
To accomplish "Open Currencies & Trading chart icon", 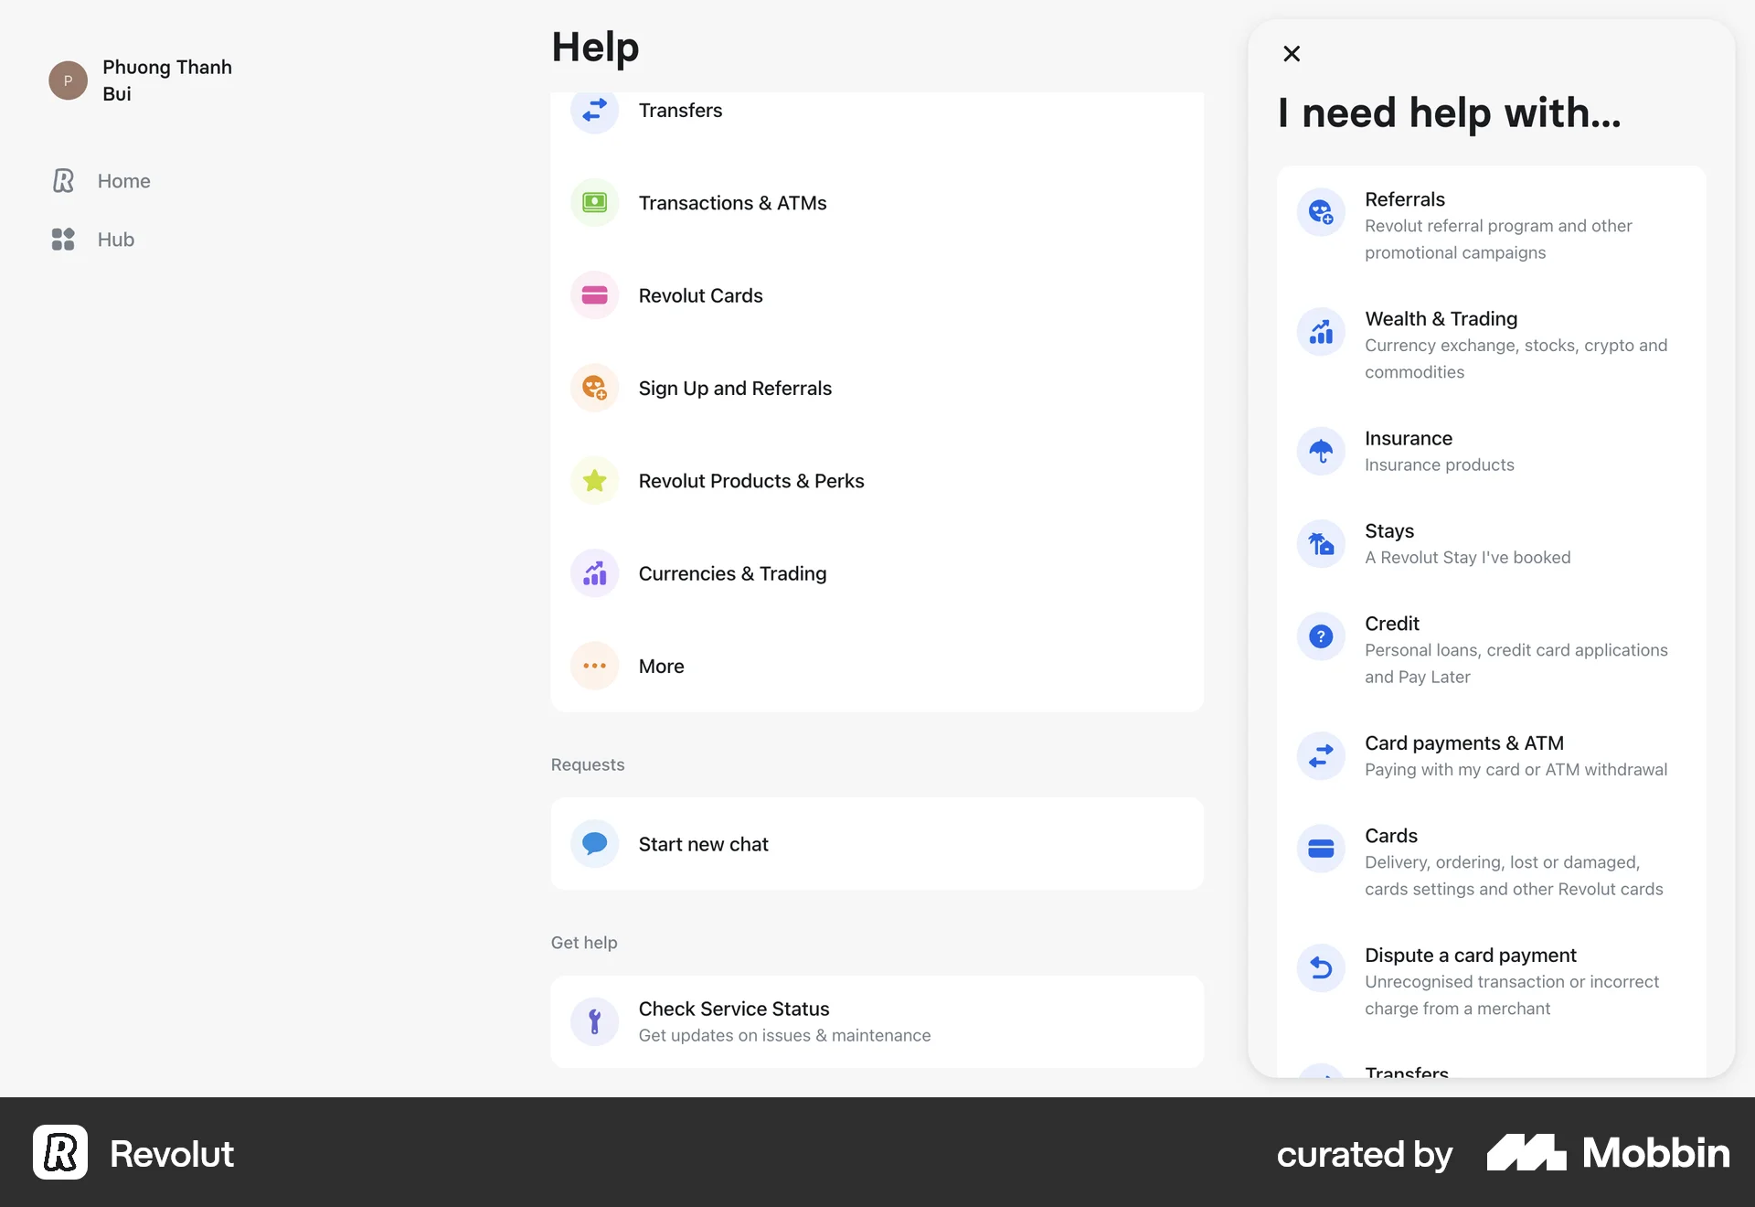I will pos(594,573).
